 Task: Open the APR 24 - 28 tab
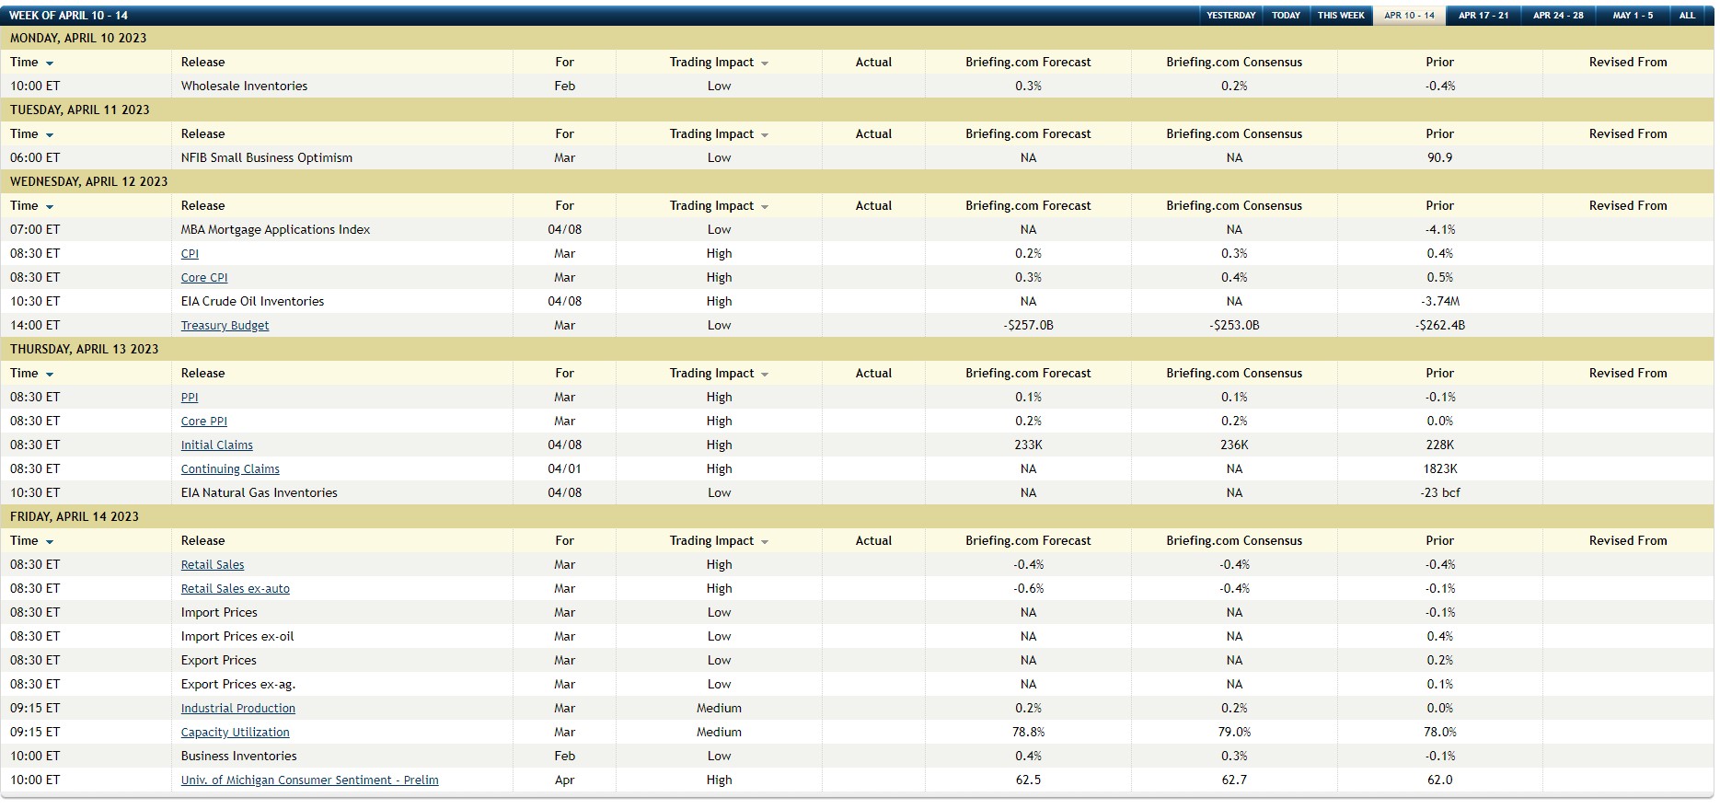1558,16
